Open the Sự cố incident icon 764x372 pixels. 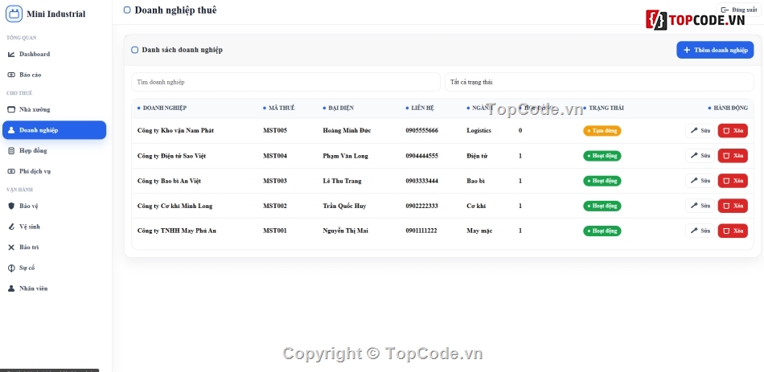tap(11, 268)
